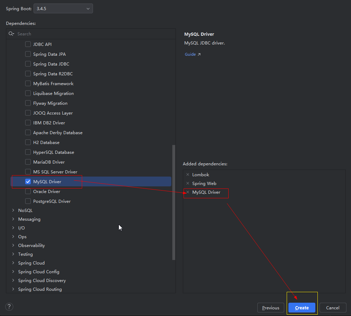The width and height of the screenshot is (351, 316).
Task: Open the Spring Boot version dropdown
Action: point(63,8)
